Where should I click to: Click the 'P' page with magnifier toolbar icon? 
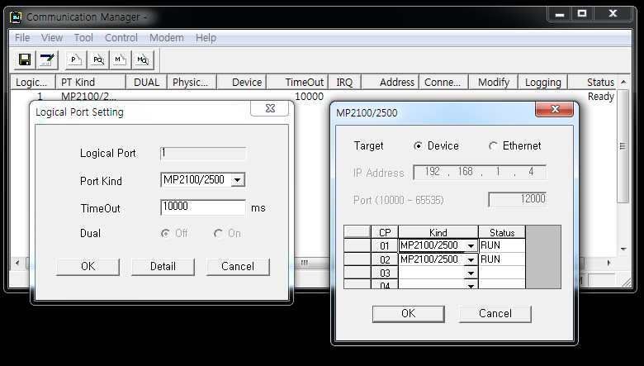98,60
